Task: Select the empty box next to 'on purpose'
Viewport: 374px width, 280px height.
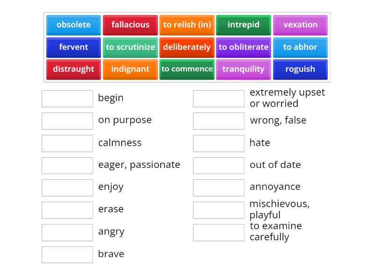Action: click(x=67, y=121)
